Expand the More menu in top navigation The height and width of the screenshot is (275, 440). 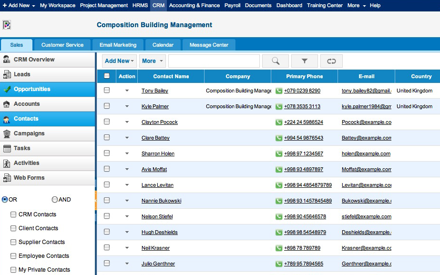[357, 5]
